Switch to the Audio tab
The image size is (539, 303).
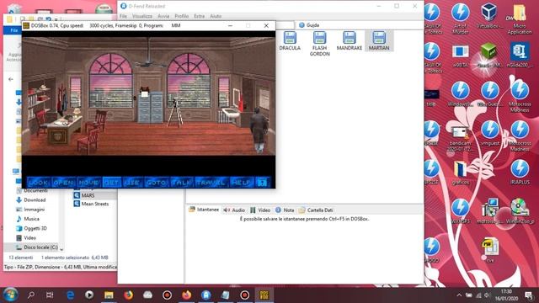pos(234,210)
